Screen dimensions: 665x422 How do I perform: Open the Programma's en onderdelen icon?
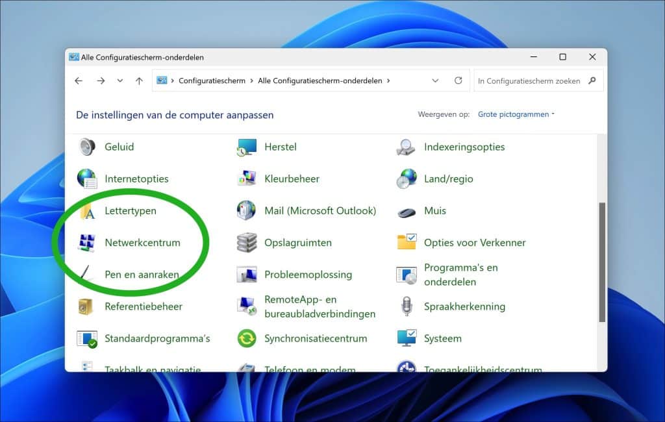[x=407, y=275]
